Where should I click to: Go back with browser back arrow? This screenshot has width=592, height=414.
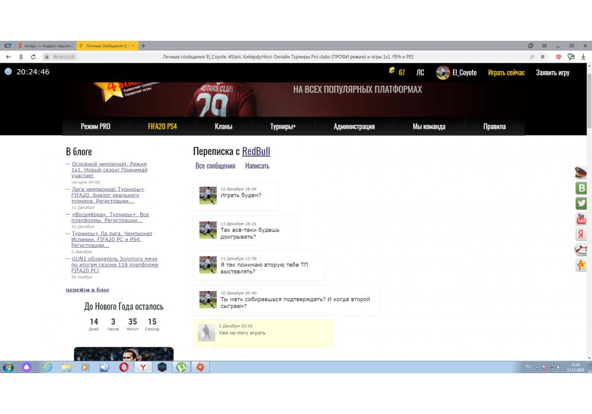9,57
